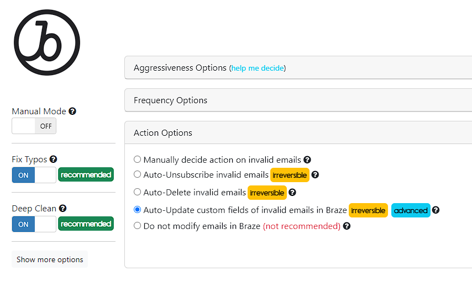Open help icon for Auto-Delete option

(292, 192)
